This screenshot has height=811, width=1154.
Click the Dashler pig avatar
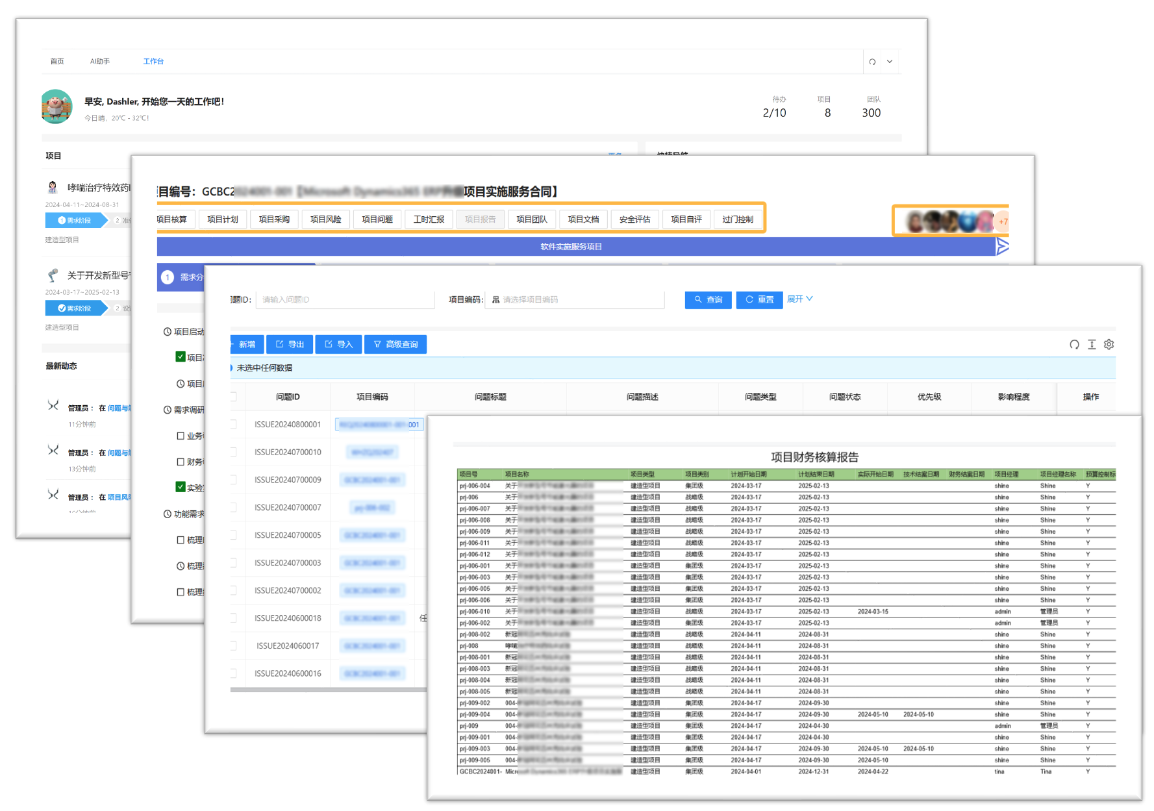tap(56, 106)
